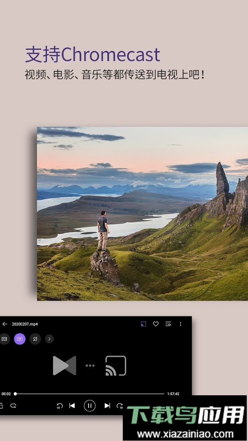The image size is (248, 441).
Task: Toggle the screen lock icon at bottom-left
Action: [1, 405]
